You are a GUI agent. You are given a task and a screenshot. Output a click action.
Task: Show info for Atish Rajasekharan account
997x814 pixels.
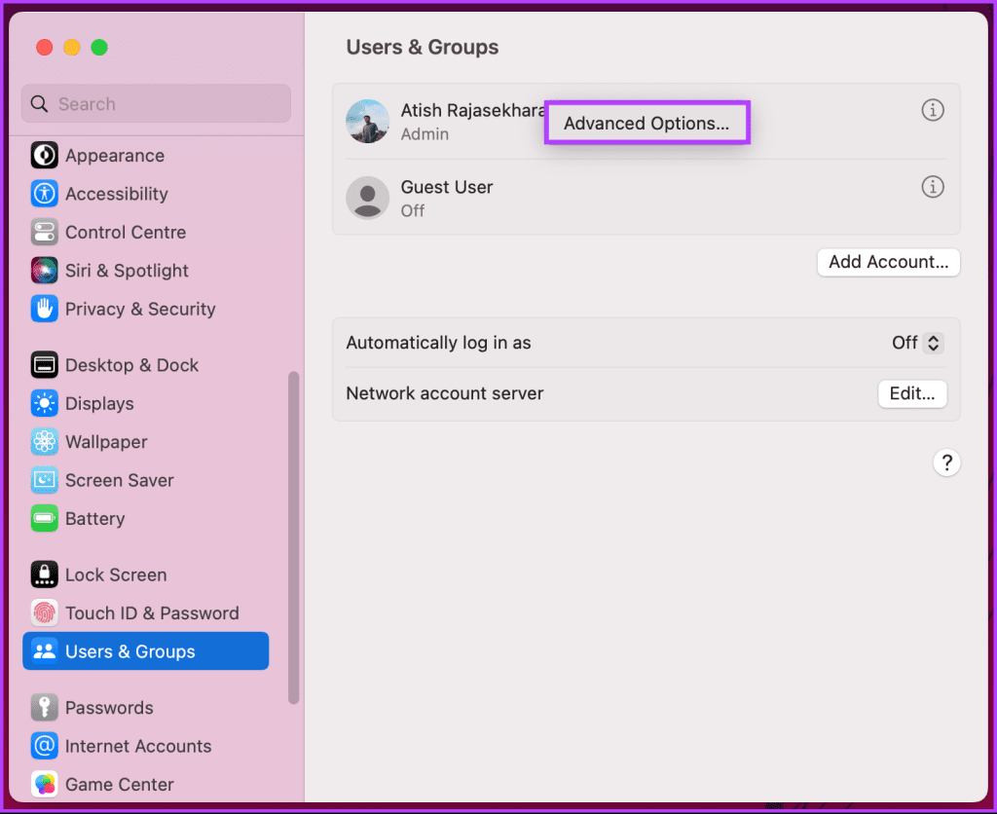coord(932,110)
